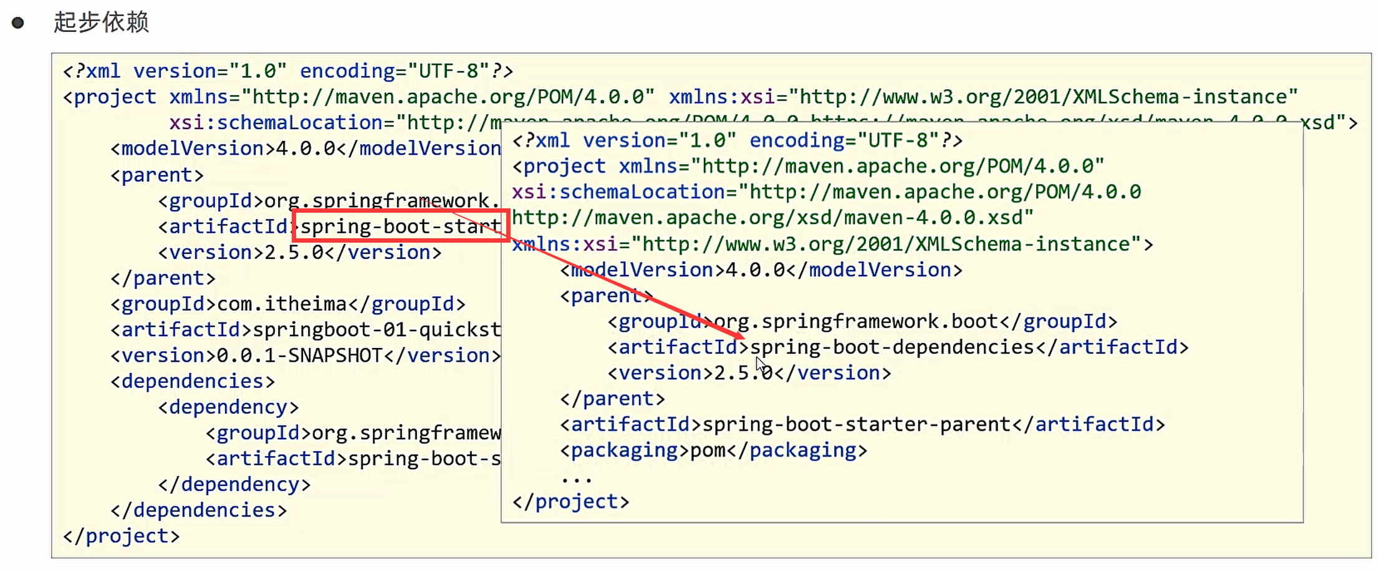Click the opening <dependencies> tag

[193, 381]
